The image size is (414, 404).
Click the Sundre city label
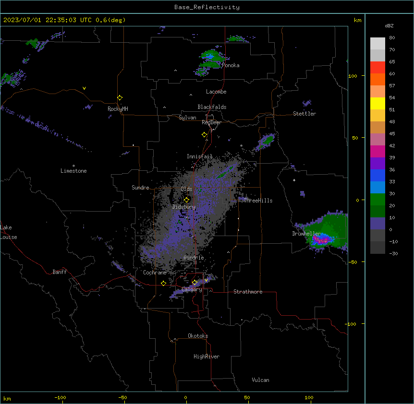tap(140, 188)
